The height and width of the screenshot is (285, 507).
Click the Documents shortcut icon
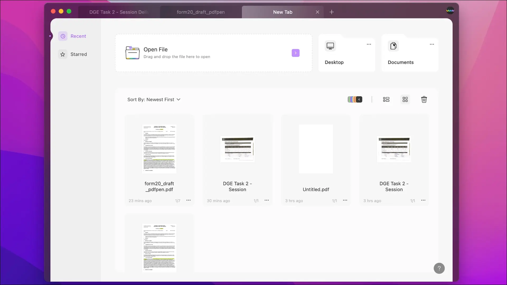(393, 46)
